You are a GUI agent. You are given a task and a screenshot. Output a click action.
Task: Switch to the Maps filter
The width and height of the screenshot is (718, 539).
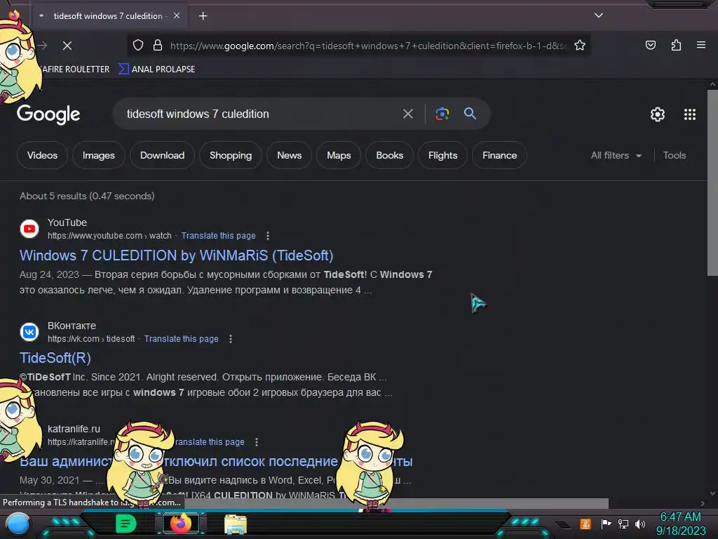pos(339,155)
